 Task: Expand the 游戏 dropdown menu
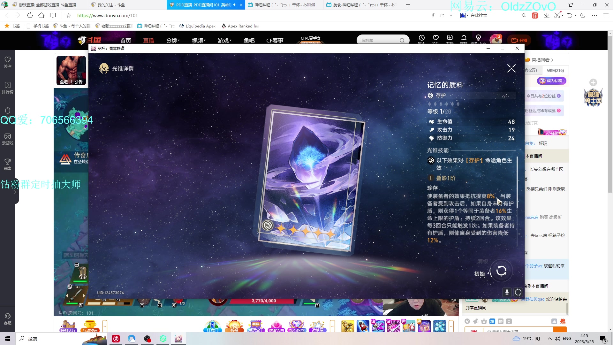[x=224, y=40]
